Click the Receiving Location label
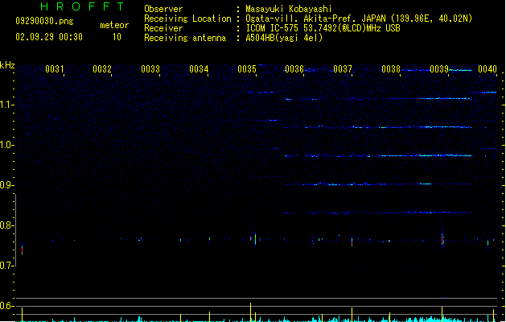This screenshot has height=322, width=506. (187, 19)
